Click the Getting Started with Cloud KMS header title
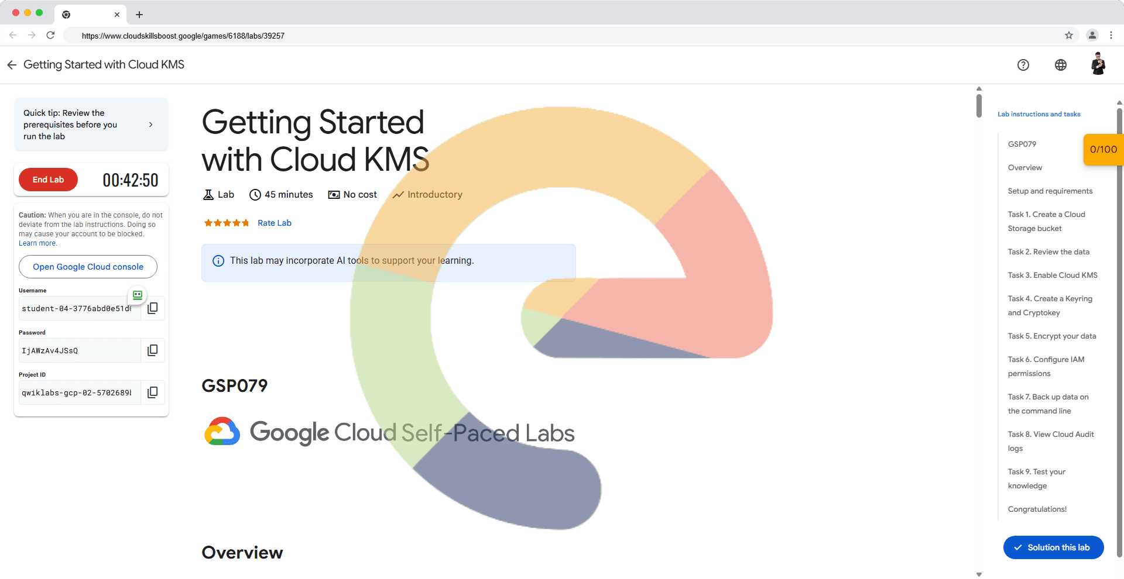 coord(104,64)
